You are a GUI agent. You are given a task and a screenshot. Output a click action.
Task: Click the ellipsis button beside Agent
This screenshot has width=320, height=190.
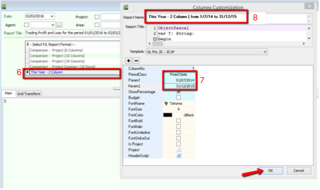(59, 25)
